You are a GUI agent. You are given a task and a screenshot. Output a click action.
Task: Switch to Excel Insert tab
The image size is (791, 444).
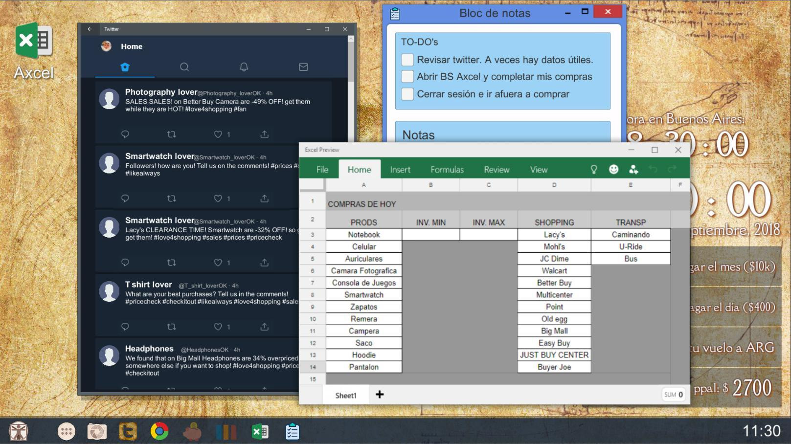pos(400,170)
